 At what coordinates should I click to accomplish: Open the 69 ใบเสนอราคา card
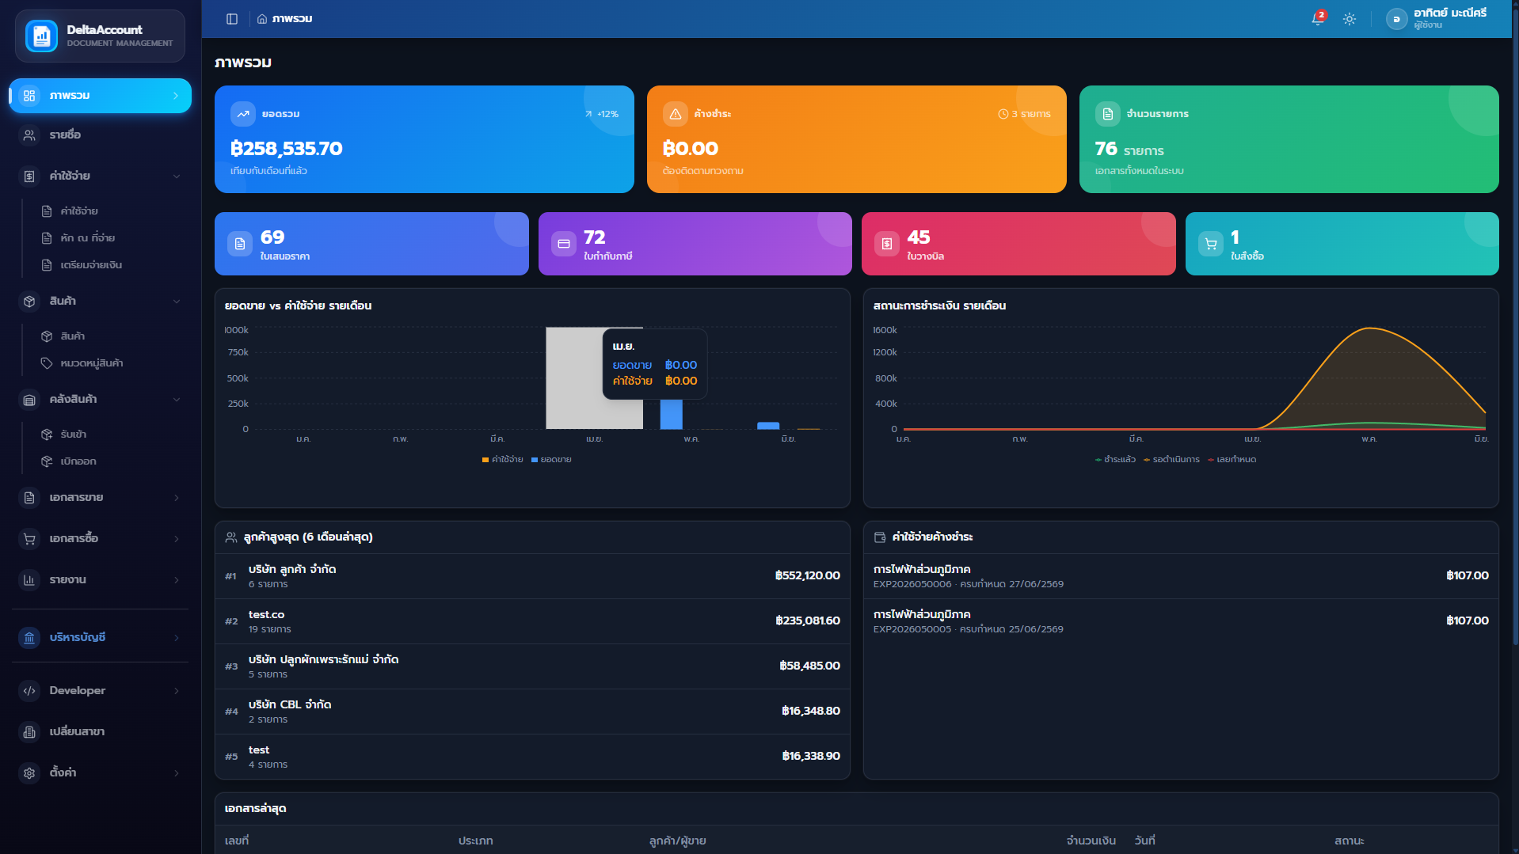[371, 244]
